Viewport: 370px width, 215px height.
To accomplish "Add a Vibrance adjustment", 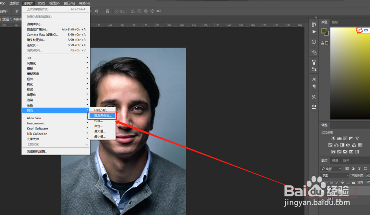I will 357,138.
